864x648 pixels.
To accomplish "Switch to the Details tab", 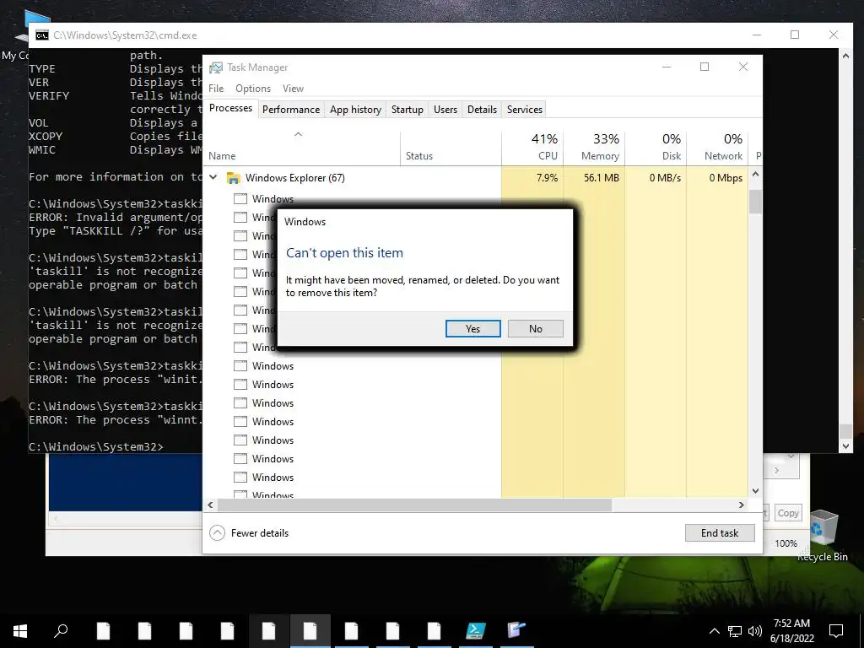I will point(482,110).
